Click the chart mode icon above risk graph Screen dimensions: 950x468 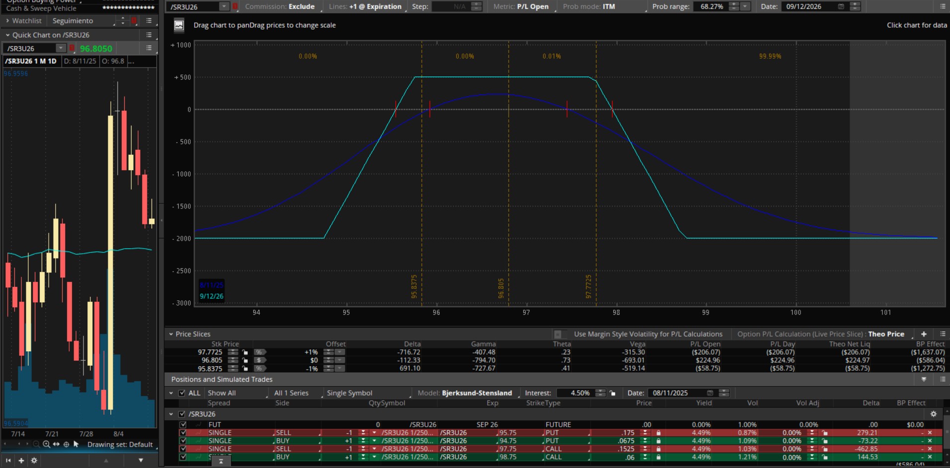point(179,25)
